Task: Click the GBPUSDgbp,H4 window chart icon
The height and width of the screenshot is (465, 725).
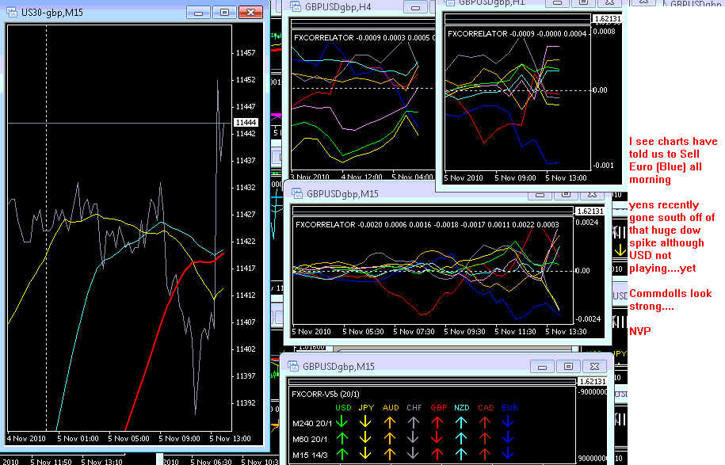Action: (x=296, y=6)
